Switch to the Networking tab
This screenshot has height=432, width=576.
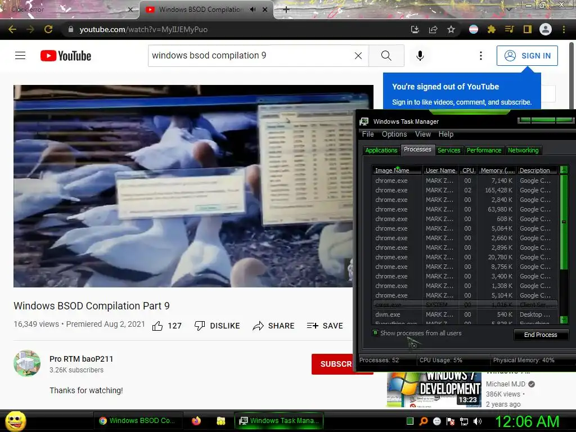523,150
